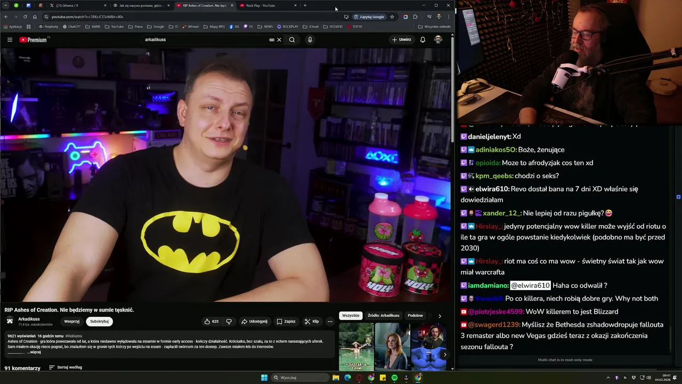Clear the arkadikuss search query
The height and width of the screenshot is (384, 682).
point(279,39)
